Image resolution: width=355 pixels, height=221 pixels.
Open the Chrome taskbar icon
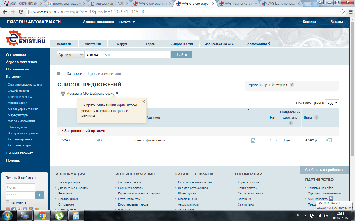point(42,215)
